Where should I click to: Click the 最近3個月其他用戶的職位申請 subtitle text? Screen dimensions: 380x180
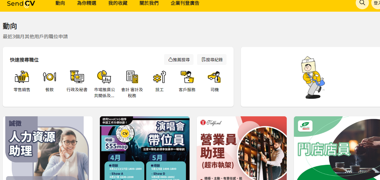click(x=35, y=36)
